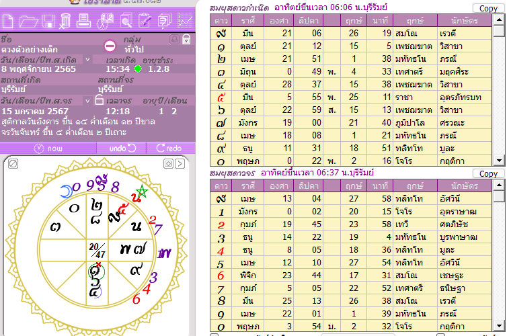
Task: Toggle the green dot next to birth time
Action: tap(137, 69)
